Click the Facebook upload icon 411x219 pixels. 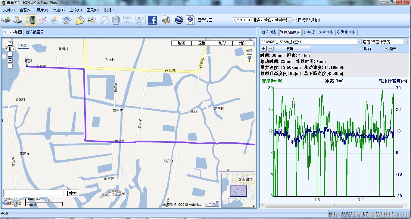pos(152,20)
